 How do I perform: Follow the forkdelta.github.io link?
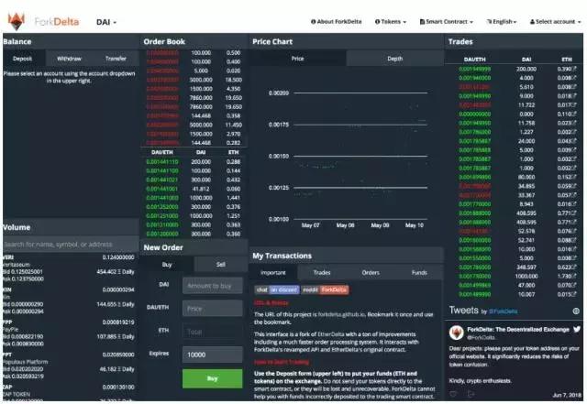coord(341,314)
